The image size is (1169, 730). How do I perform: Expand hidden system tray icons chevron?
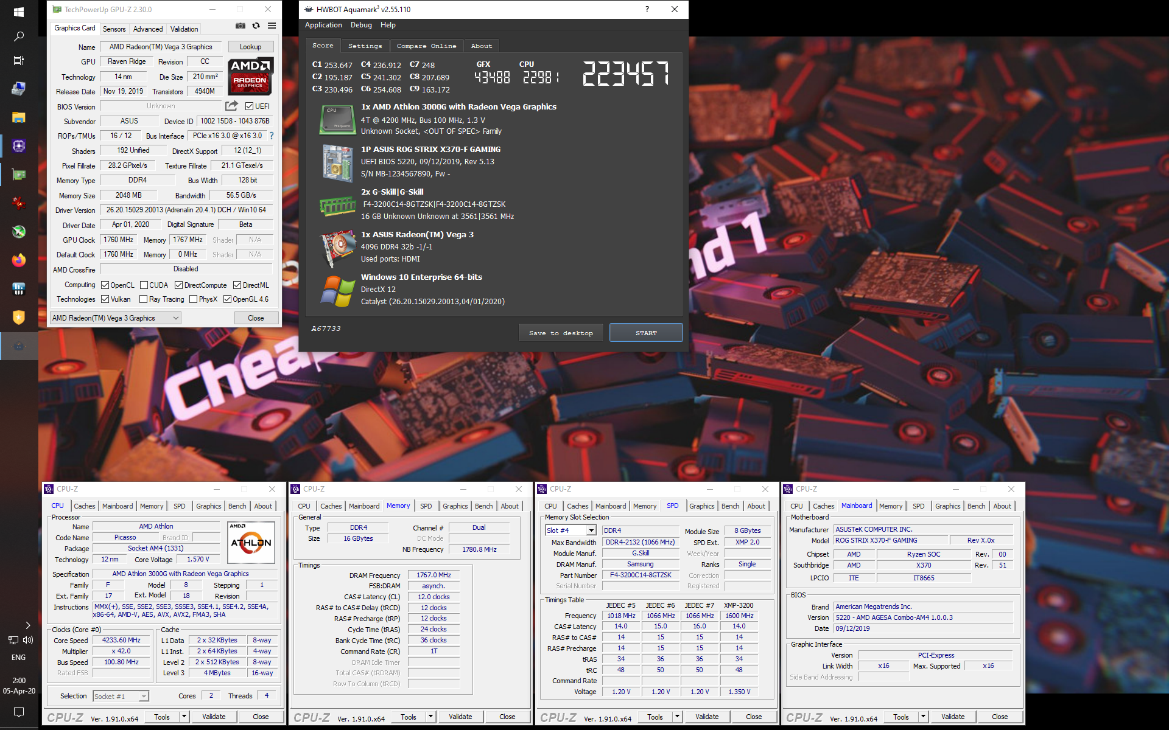28,625
